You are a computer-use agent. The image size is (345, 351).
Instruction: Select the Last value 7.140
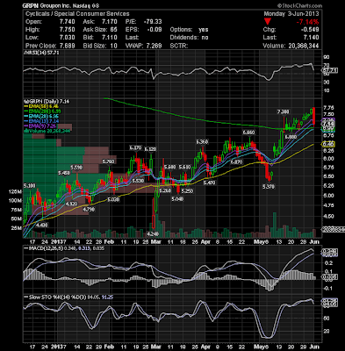pyautogui.click(x=311, y=38)
